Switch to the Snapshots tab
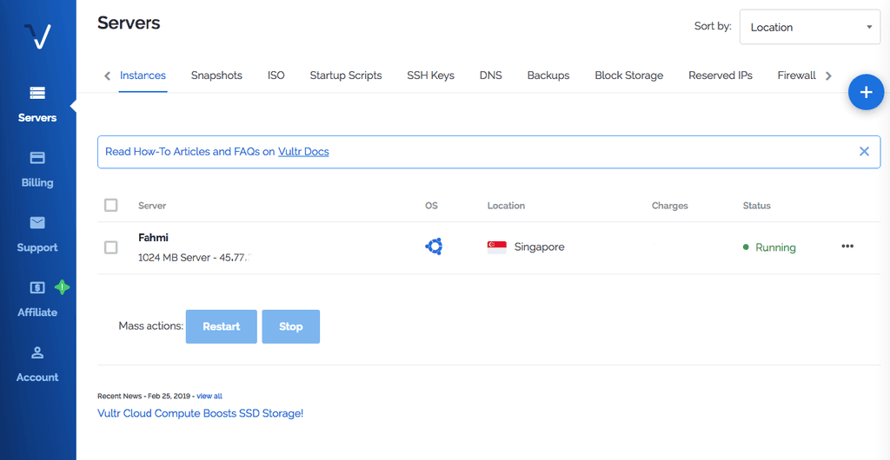This screenshot has width=890, height=460. 216,76
